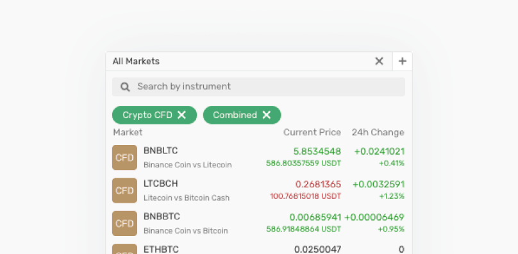Click change value +0.00006469
The width and height of the screenshot is (518, 254).
click(374, 217)
